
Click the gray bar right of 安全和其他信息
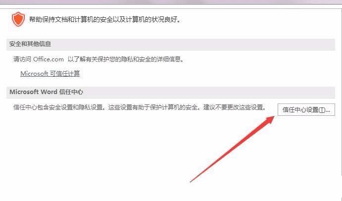pos(193,44)
